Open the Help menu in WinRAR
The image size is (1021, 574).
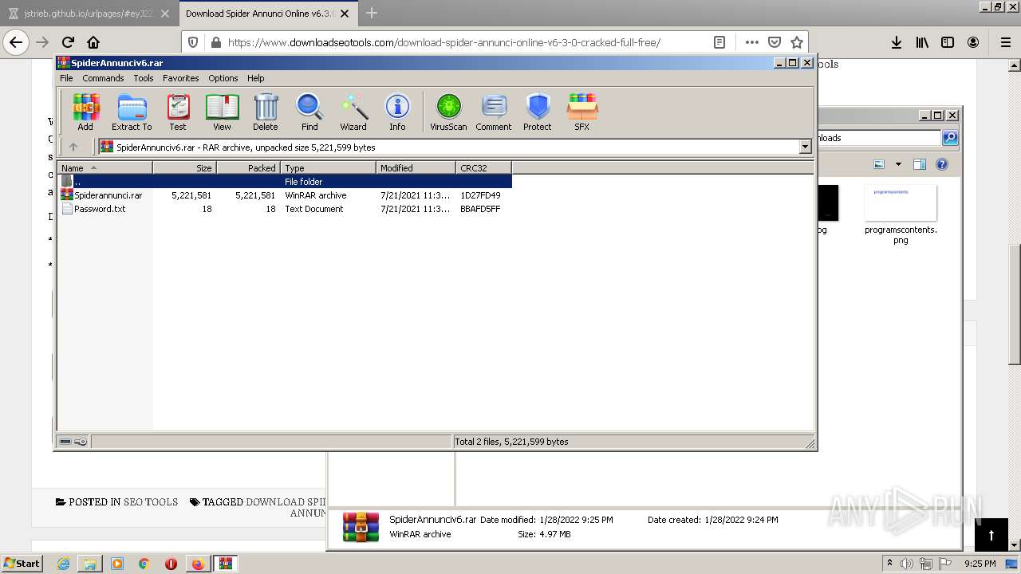(x=255, y=78)
